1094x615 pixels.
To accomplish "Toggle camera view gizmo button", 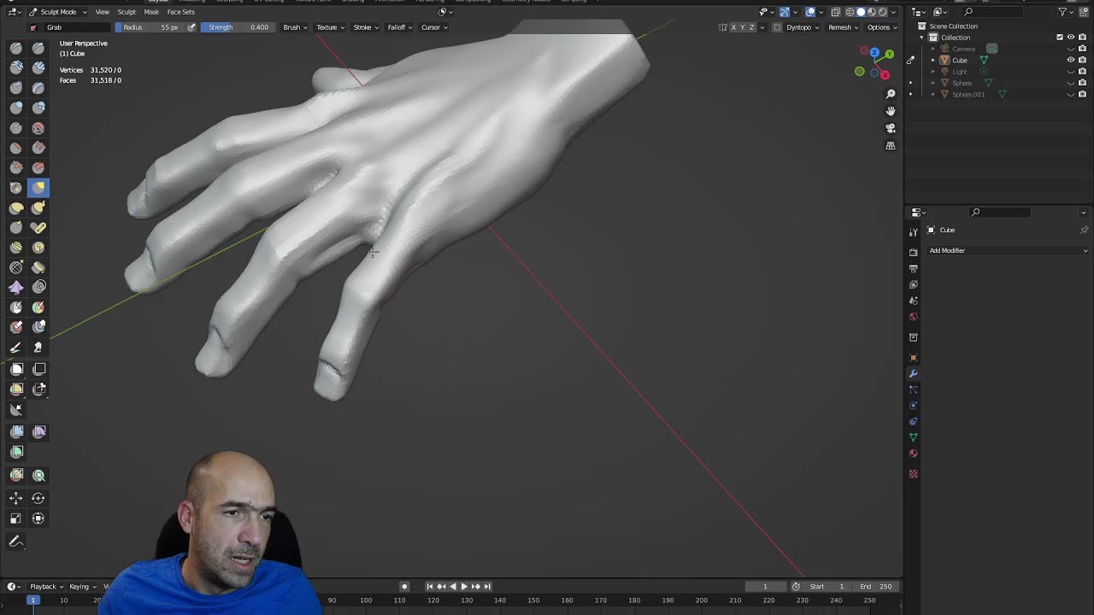I will [x=891, y=128].
